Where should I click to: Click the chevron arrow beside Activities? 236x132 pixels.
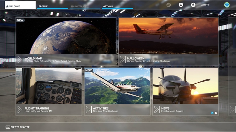(88, 110)
